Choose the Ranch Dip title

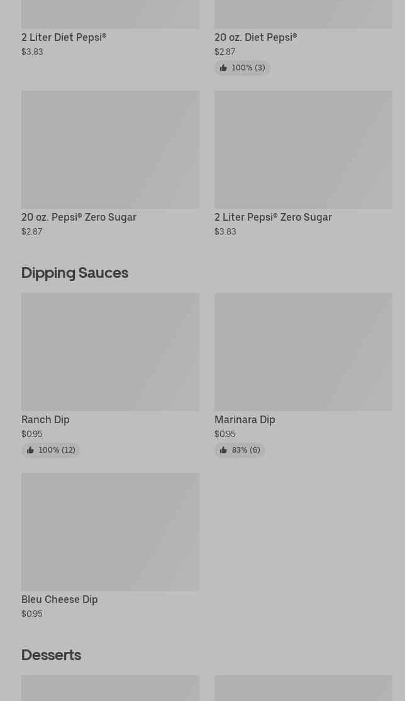tap(46, 420)
